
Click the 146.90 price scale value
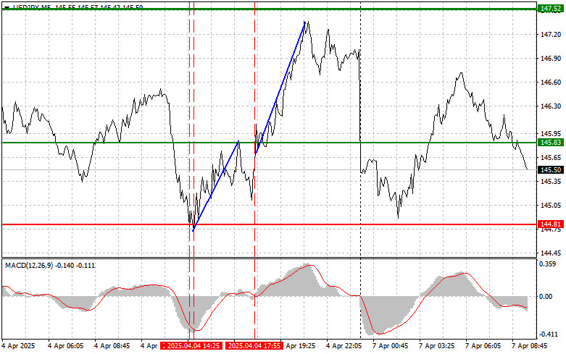pyautogui.click(x=551, y=59)
